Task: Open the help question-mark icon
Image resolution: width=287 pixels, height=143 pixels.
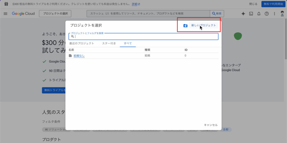Action: coord(267,14)
